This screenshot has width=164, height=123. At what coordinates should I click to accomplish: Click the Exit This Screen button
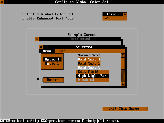click(x=125, y=109)
